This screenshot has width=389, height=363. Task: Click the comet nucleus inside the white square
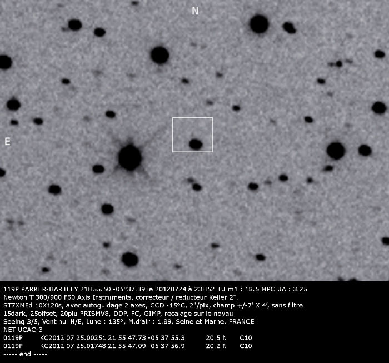pyautogui.click(x=196, y=144)
